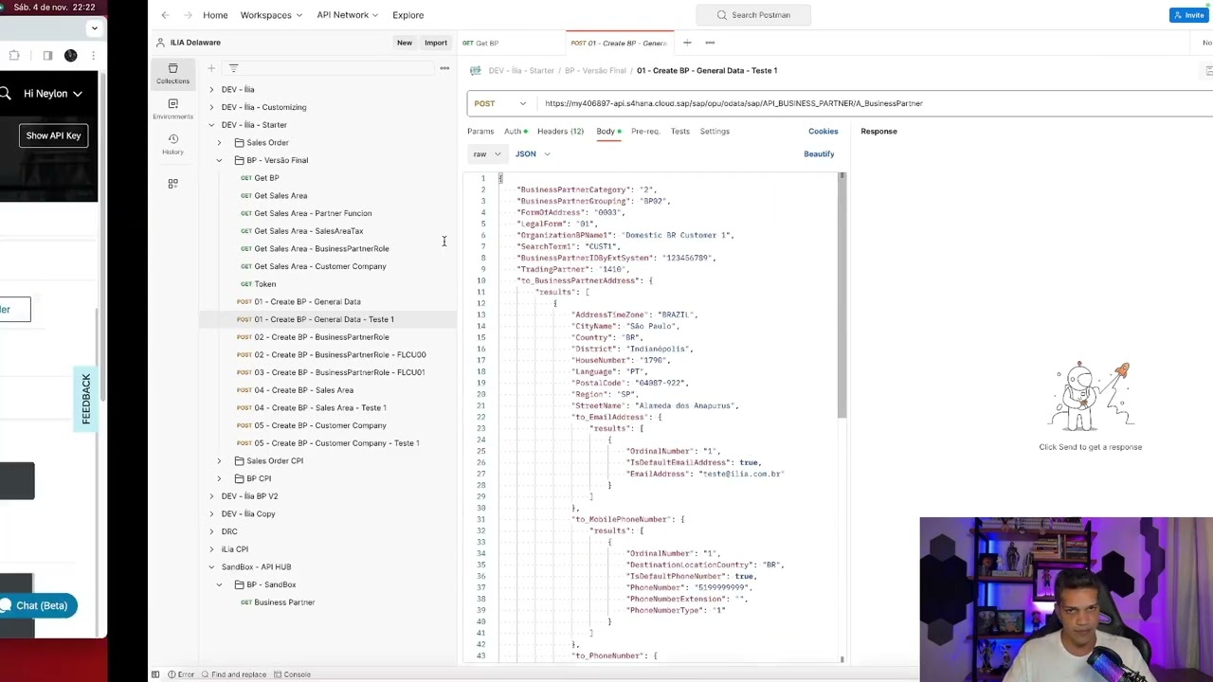Collapse the BP - Versão Final folder
Image resolution: width=1213 pixels, height=682 pixels.
click(219, 160)
